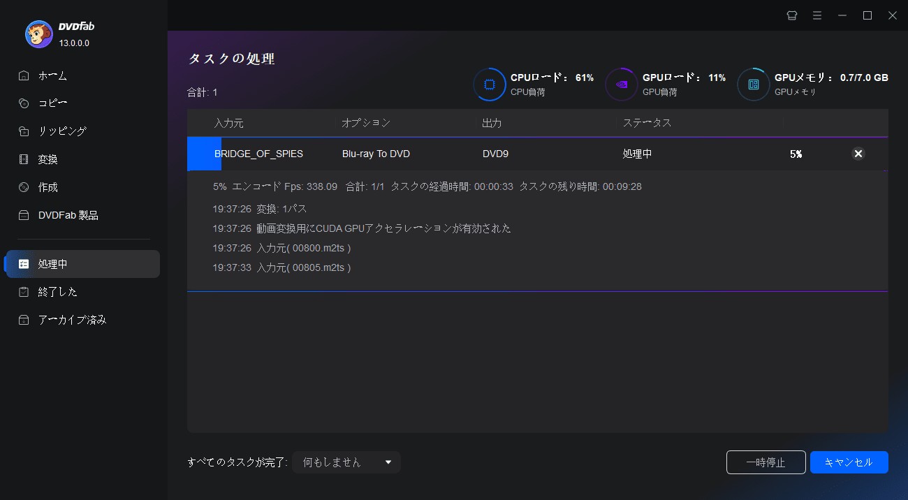908x500 pixels.
Task: Select the Copy (コピー) module icon
Action: tap(24, 103)
